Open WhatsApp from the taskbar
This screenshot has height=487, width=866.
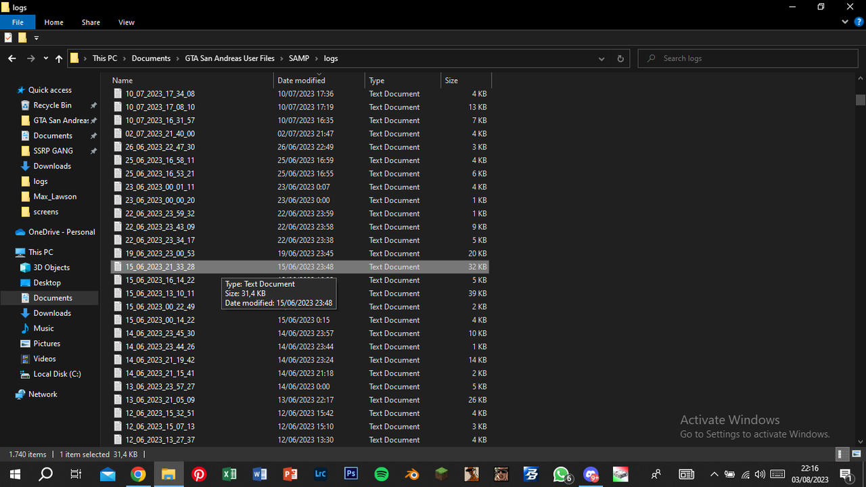pos(562,474)
